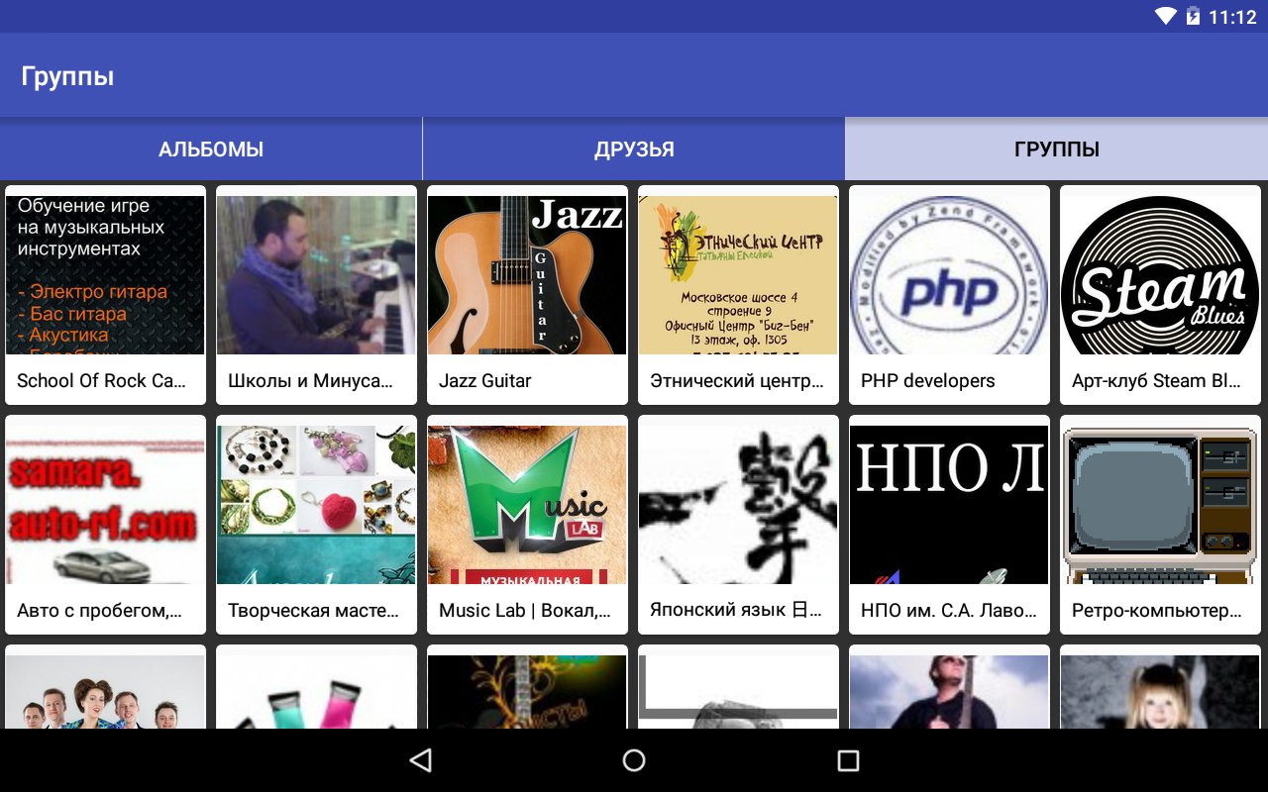Open the band group photo with five people
The height and width of the screenshot is (792, 1268).
coord(105,692)
